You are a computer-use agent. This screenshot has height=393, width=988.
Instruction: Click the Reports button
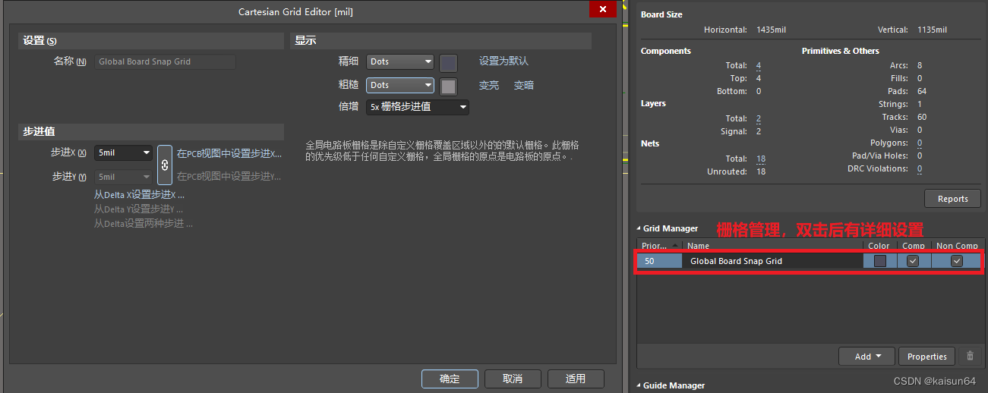pos(952,199)
